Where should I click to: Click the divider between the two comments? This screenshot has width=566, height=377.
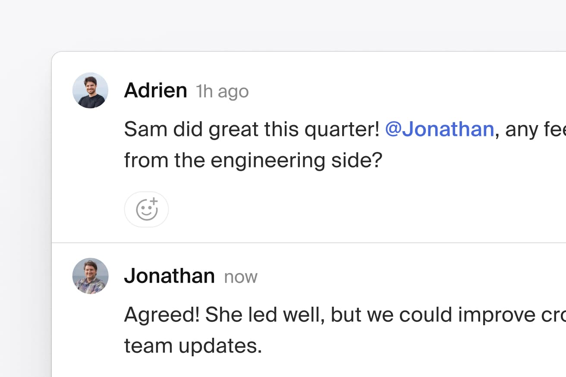(x=302, y=243)
